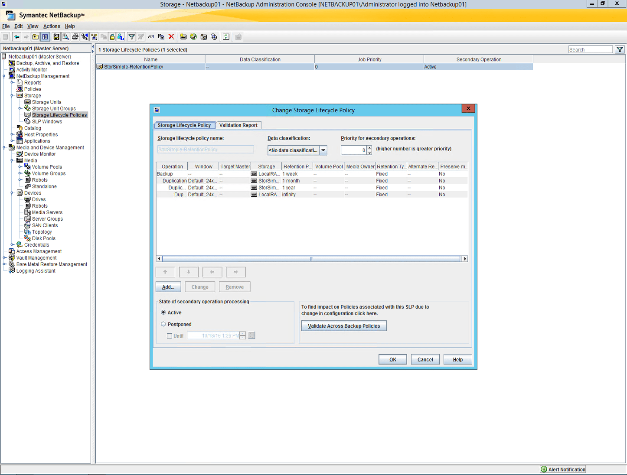Click the red X delete icon on the toolbar
The width and height of the screenshot is (627, 475).
coord(171,36)
